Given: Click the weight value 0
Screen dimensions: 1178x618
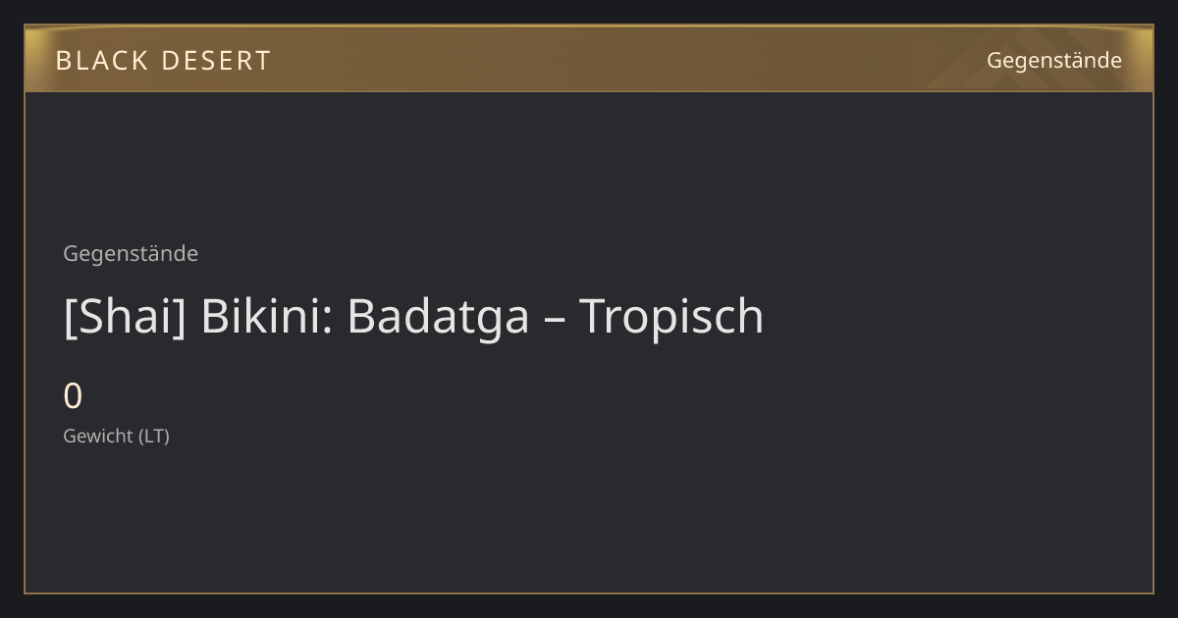Looking at the screenshot, I should click(x=73, y=396).
